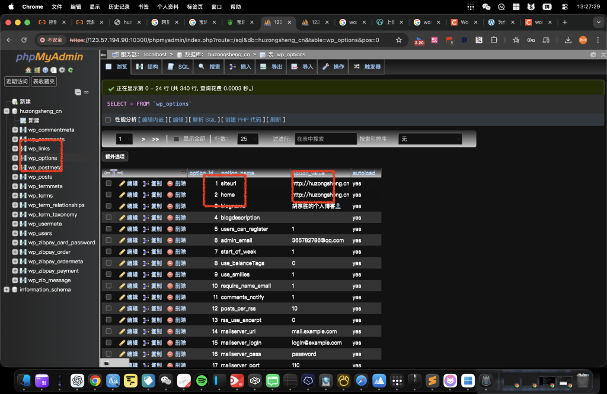
Task: Click the phpMyAdmin home icon
Action: (28, 70)
